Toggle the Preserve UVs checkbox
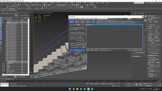The image size is (162, 91). [149, 25]
